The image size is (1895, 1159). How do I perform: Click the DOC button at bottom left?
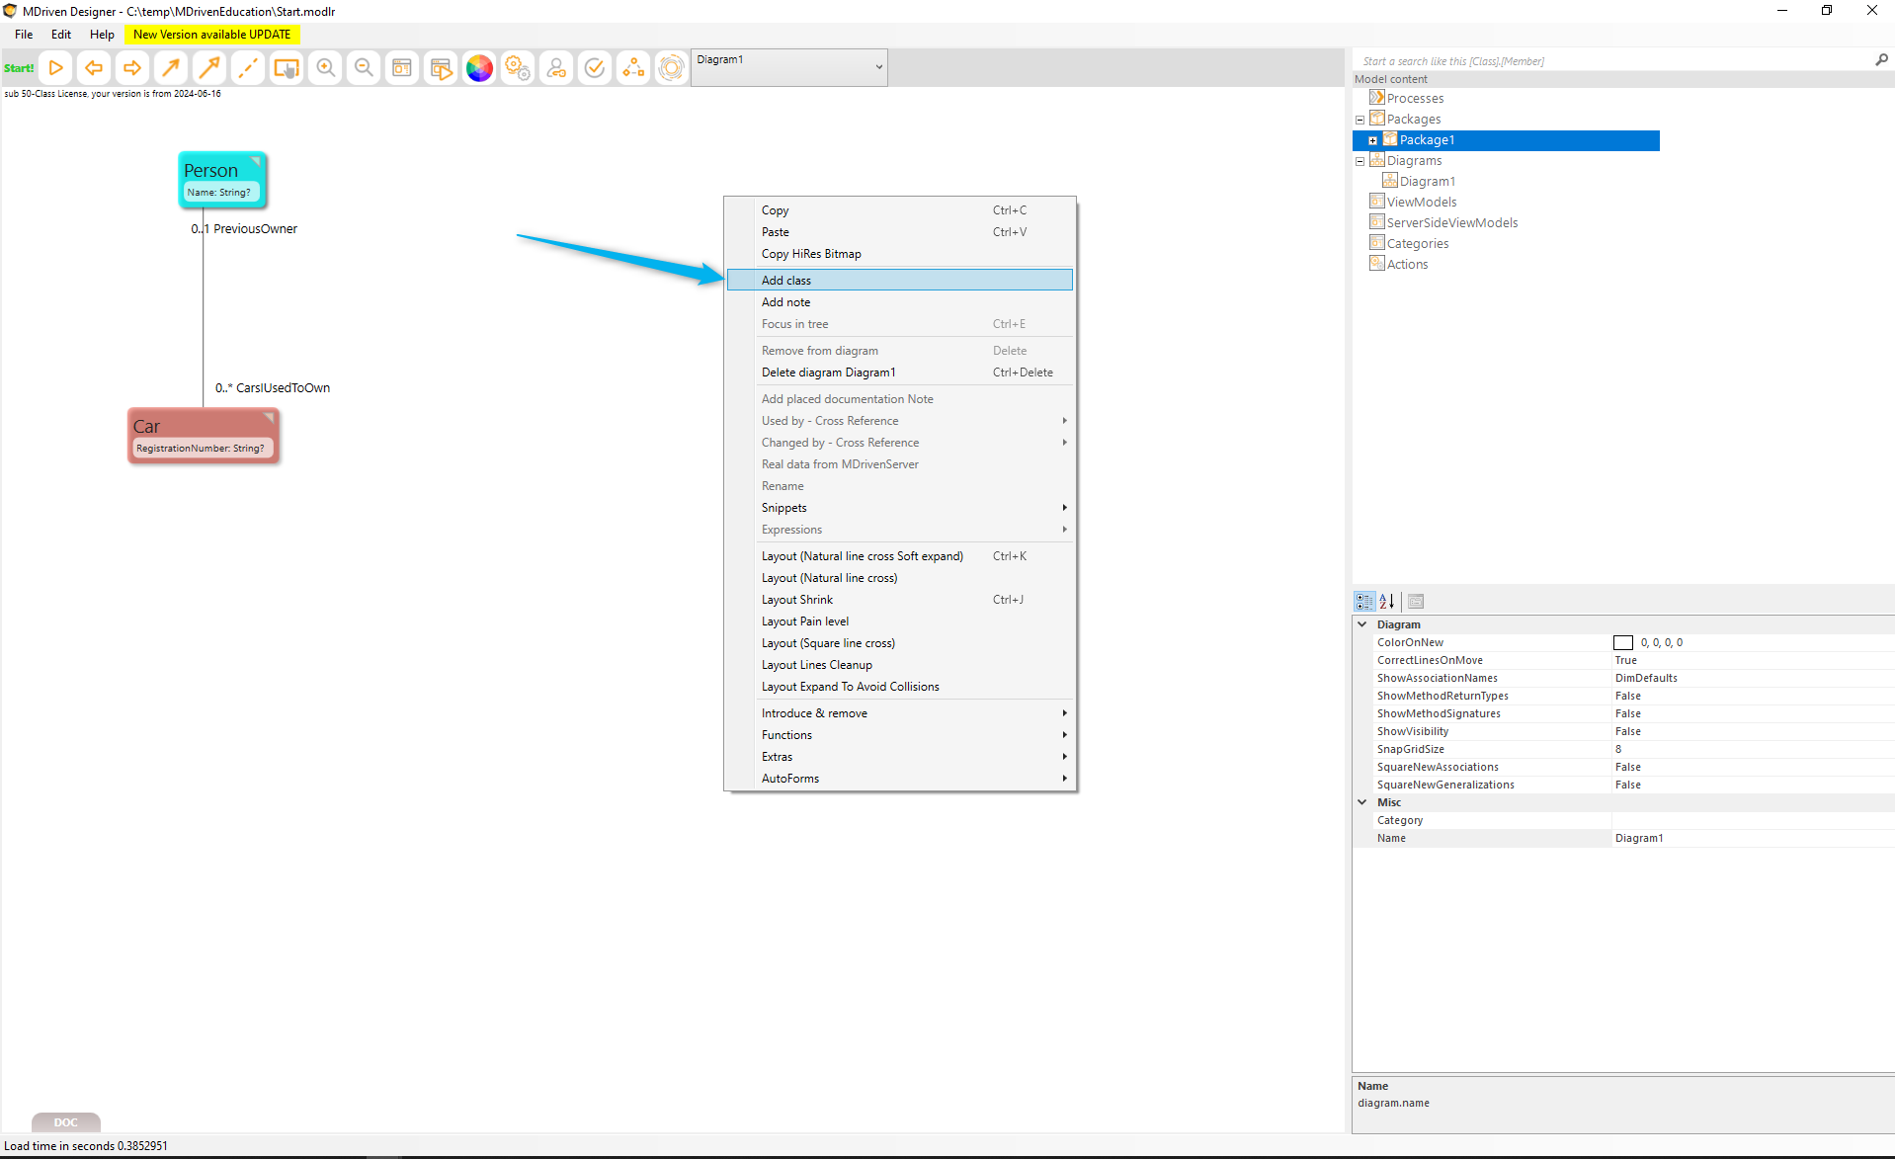[65, 1122]
